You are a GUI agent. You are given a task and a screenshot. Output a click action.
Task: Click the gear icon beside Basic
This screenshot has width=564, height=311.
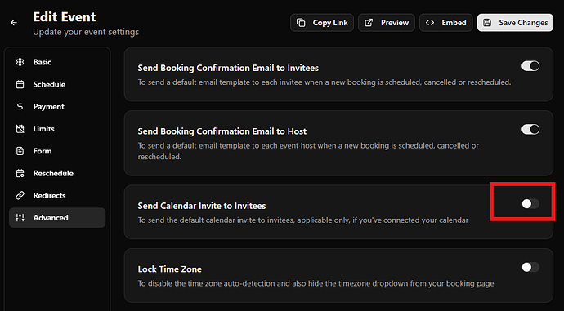point(20,62)
